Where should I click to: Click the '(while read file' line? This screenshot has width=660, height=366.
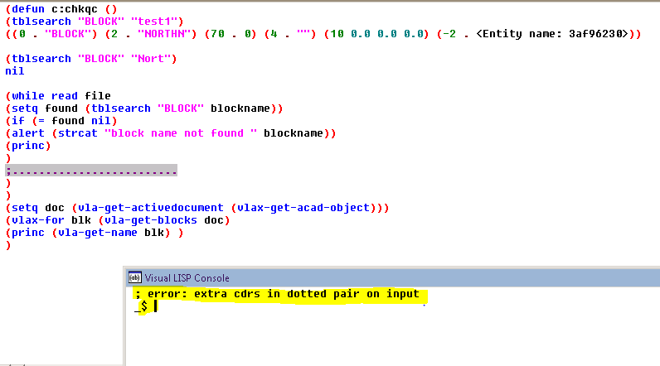(58, 96)
